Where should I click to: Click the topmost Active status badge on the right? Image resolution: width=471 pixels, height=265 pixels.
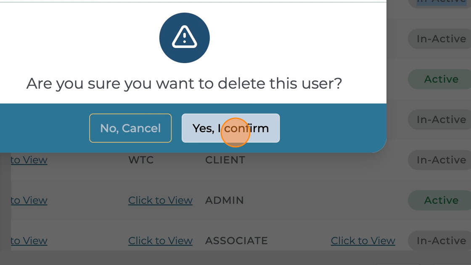[x=442, y=79]
